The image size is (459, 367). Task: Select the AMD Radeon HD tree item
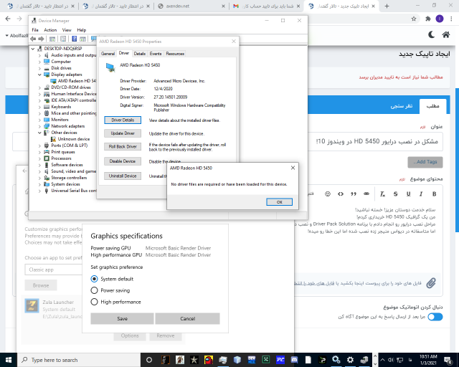pyautogui.click(x=73, y=81)
